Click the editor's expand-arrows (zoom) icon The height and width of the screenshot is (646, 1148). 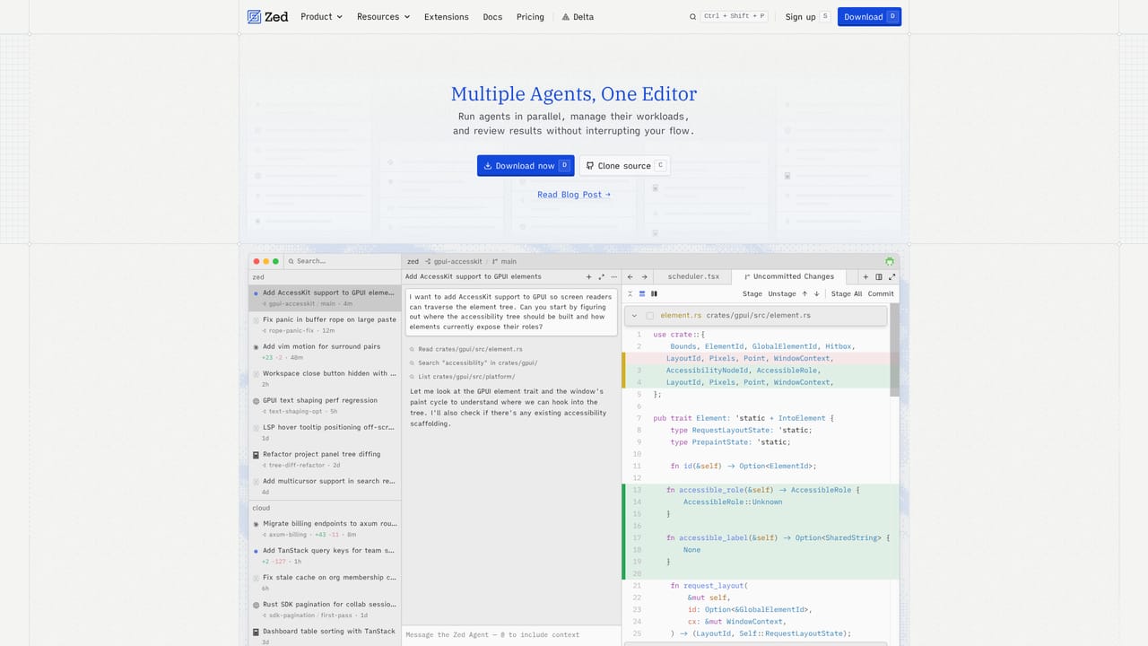pos(891,276)
